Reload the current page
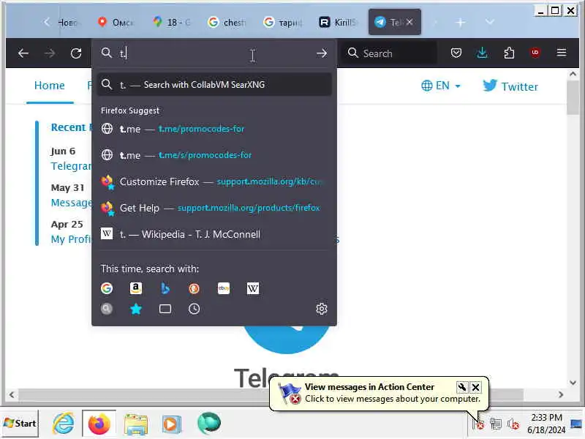The height and width of the screenshot is (439, 585). tap(76, 53)
